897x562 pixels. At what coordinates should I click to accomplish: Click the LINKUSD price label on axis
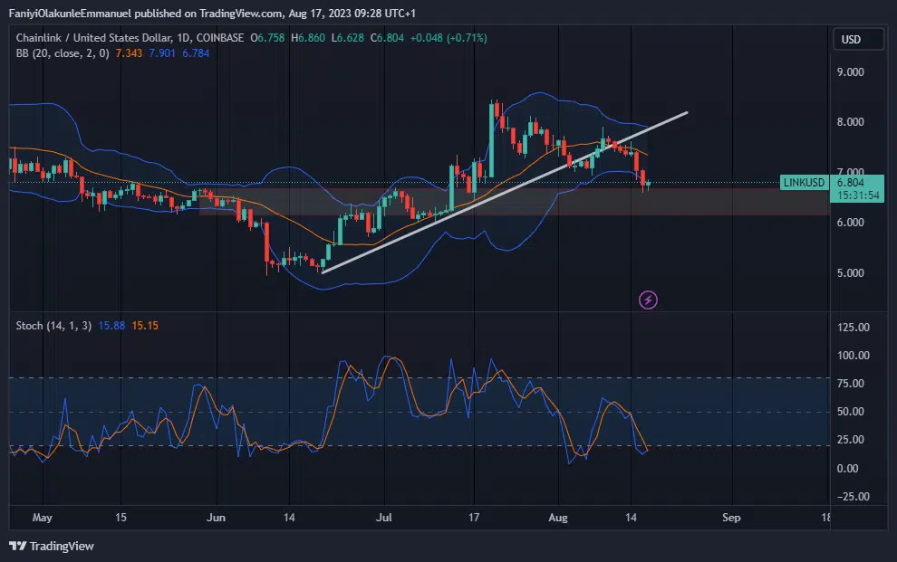point(804,182)
